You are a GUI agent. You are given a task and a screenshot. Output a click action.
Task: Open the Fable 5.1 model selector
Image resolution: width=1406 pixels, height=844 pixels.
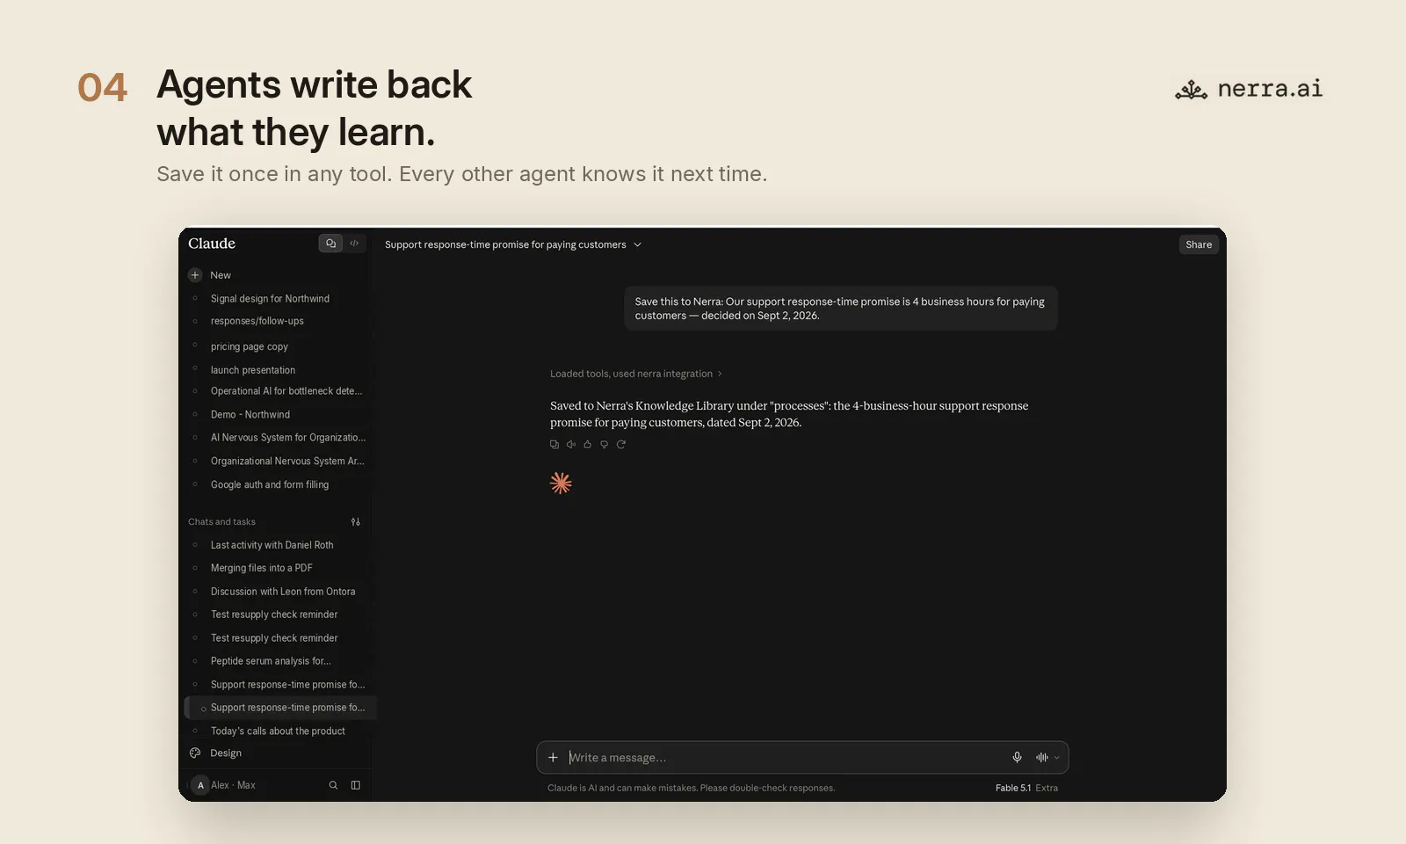(1013, 788)
